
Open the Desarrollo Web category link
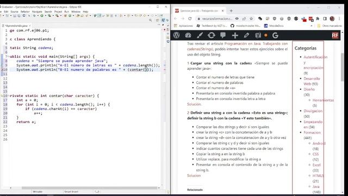(312, 81)
